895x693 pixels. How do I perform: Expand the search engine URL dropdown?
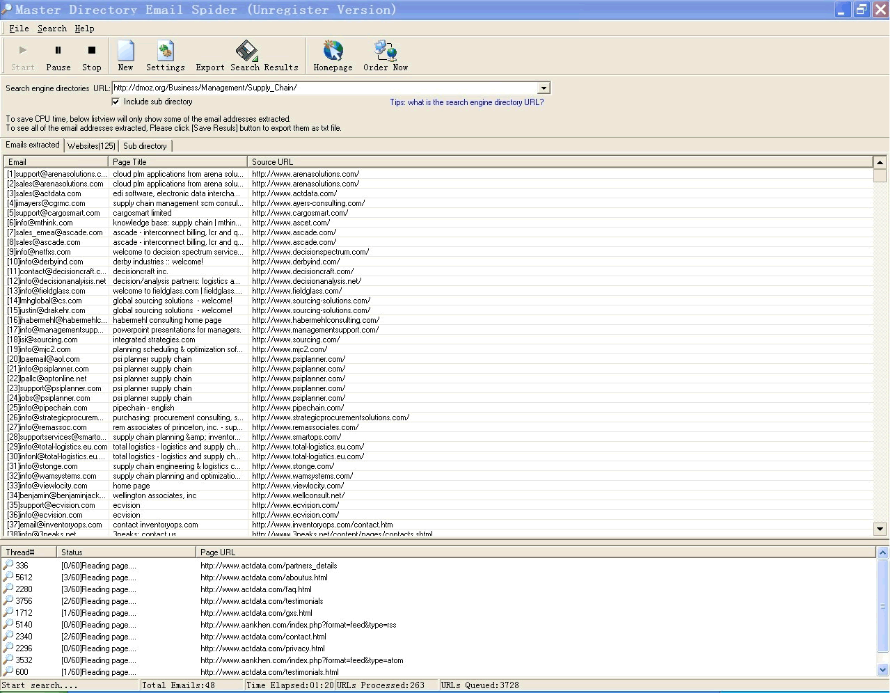[544, 88]
